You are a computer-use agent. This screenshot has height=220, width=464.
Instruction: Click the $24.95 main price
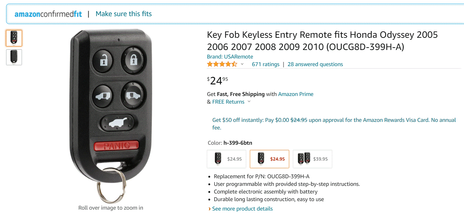(218, 81)
